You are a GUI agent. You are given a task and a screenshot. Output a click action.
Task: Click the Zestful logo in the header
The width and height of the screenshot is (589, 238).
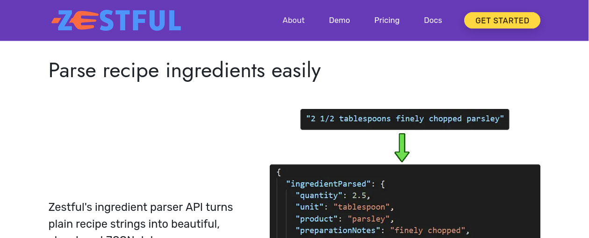[116, 21]
